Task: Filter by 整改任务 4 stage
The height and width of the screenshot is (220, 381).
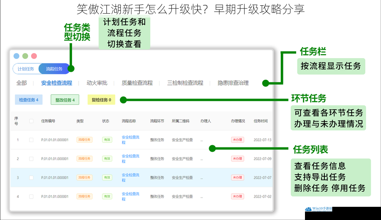Action: pyautogui.click(x=65, y=100)
